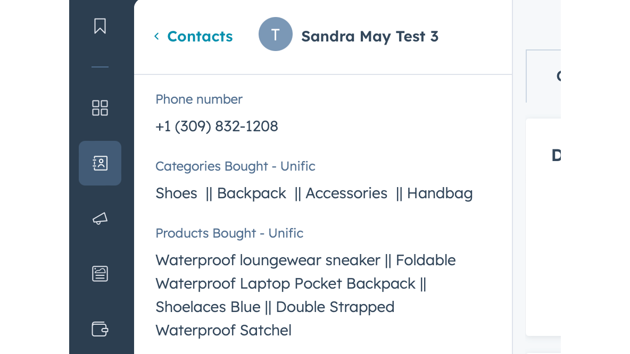The image size is (630, 354).
Task: Select the Bookmarks icon in the sidebar
Action: 100,24
